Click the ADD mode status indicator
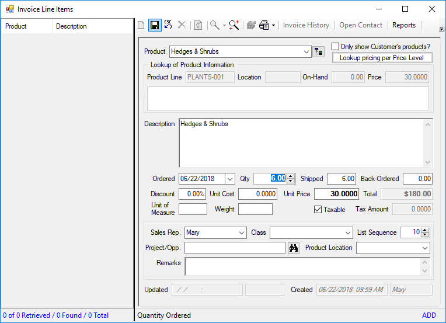The image size is (446, 323). click(429, 315)
